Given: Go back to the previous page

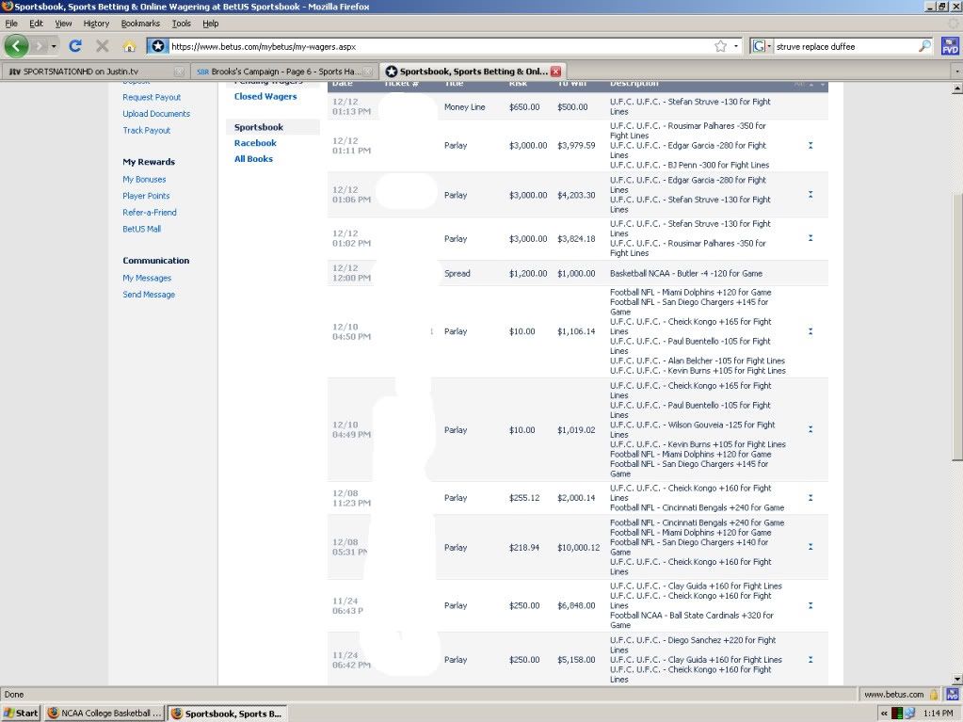Looking at the screenshot, I should [x=16, y=46].
